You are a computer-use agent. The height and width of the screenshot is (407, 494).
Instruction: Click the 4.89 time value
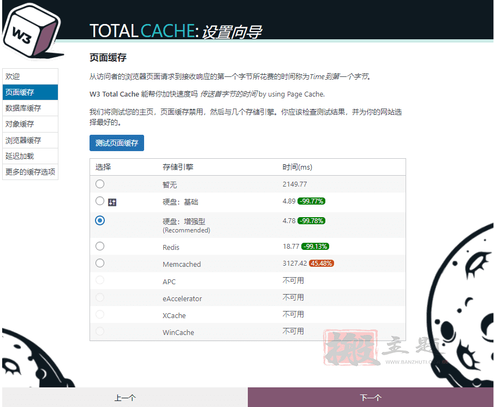pyautogui.click(x=289, y=201)
